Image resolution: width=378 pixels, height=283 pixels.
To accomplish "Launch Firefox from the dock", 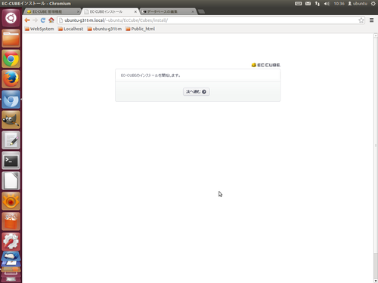I will [11, 79].
